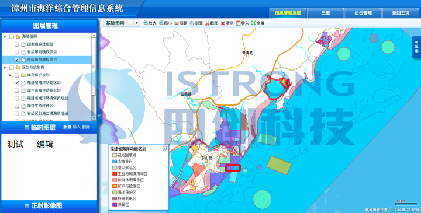
Task: Select the 放大 zoom-in tool
Action: click(150, 23)
